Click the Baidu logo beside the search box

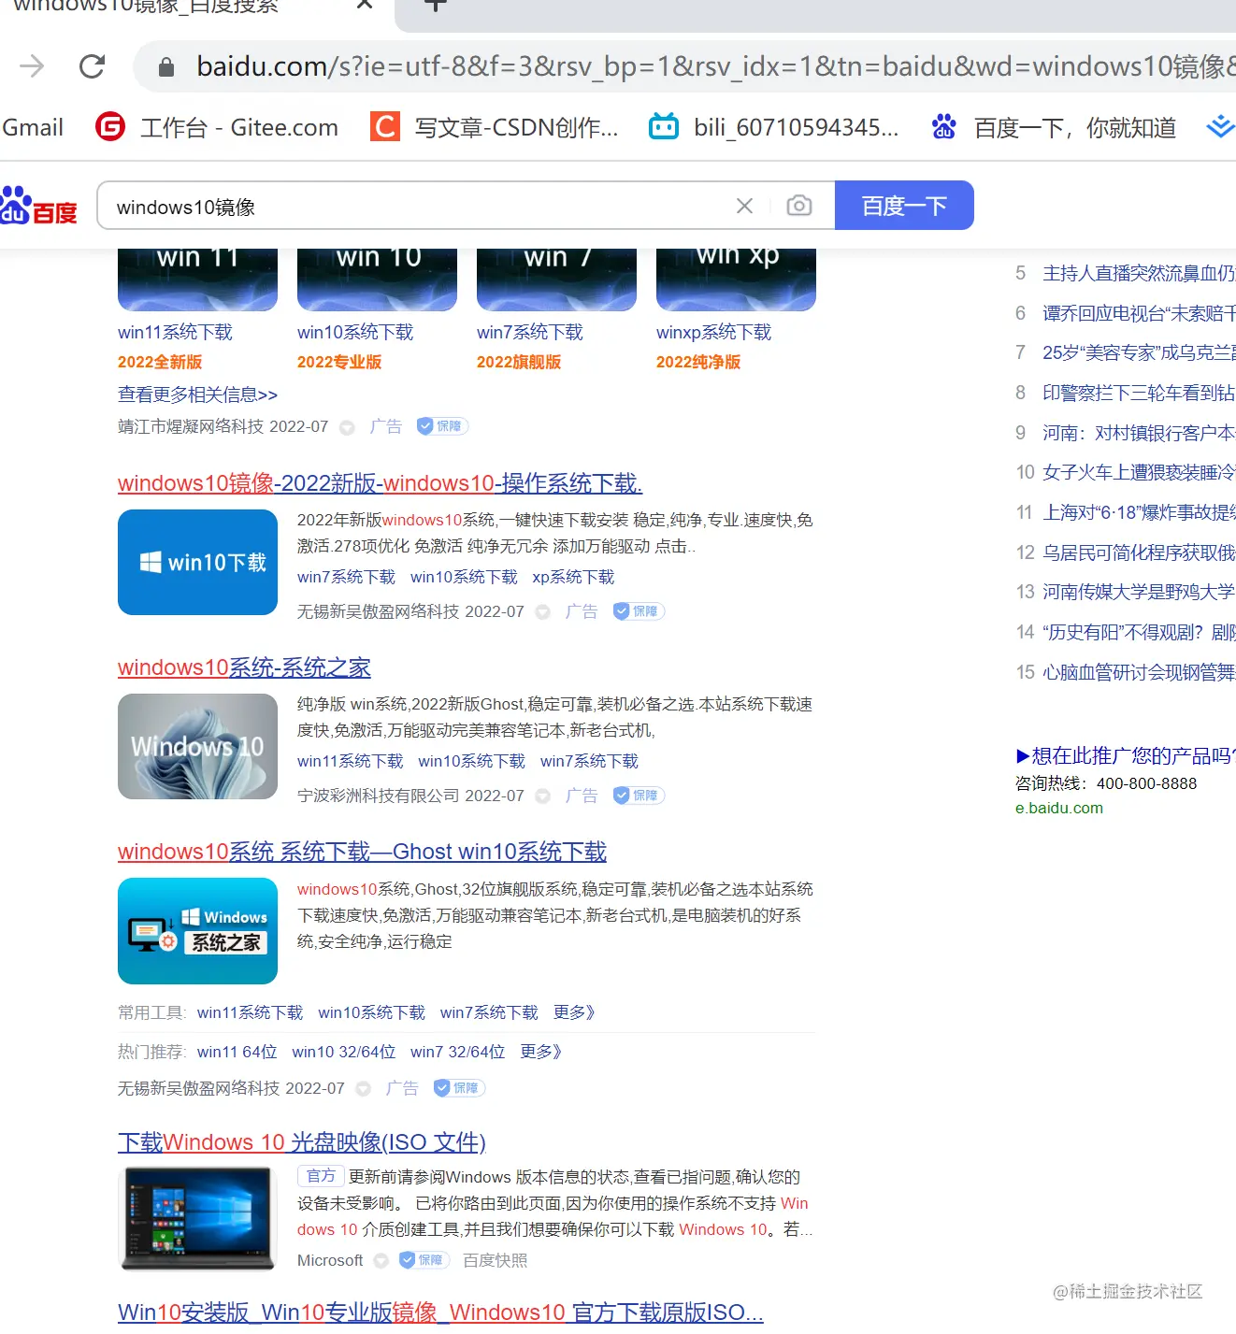point(38,206)
